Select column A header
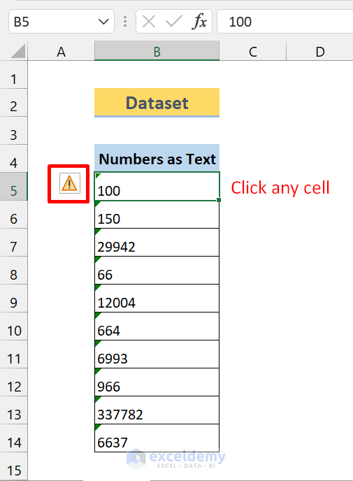Viewport: 353px width, 481px height. (x=61, y=51)
